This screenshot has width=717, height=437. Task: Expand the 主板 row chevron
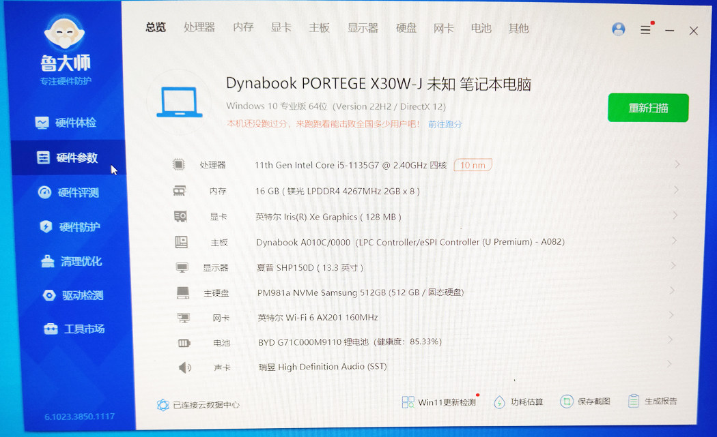point(675,240)
